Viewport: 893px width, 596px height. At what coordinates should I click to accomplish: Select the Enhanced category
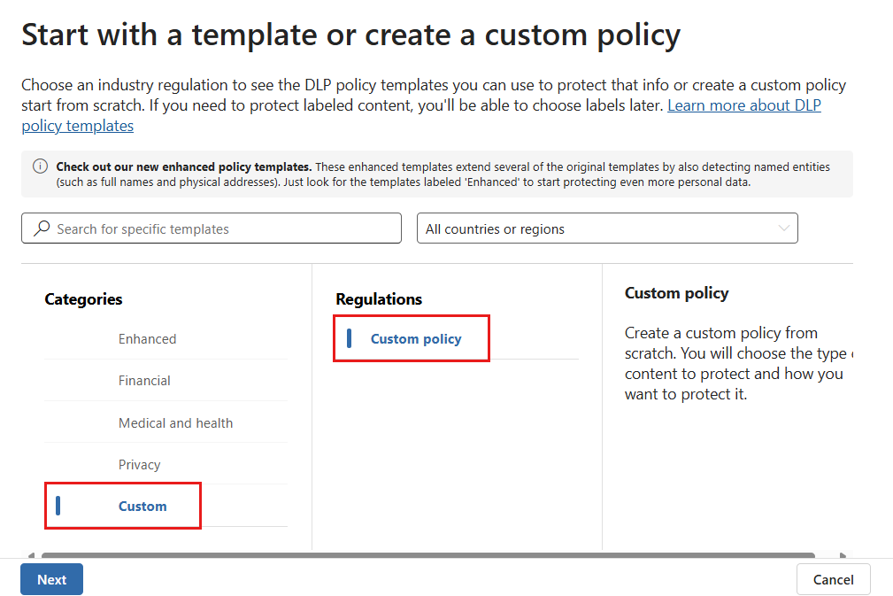pyautogui.click(x=147, y=338)
